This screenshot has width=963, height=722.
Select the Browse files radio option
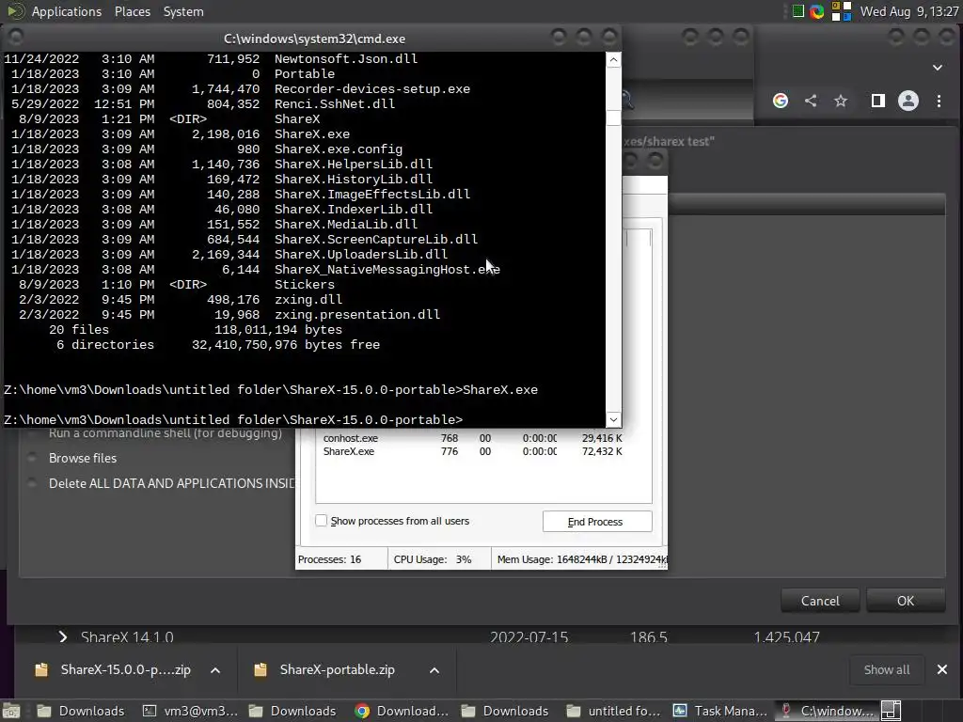(x=32, y=458)
